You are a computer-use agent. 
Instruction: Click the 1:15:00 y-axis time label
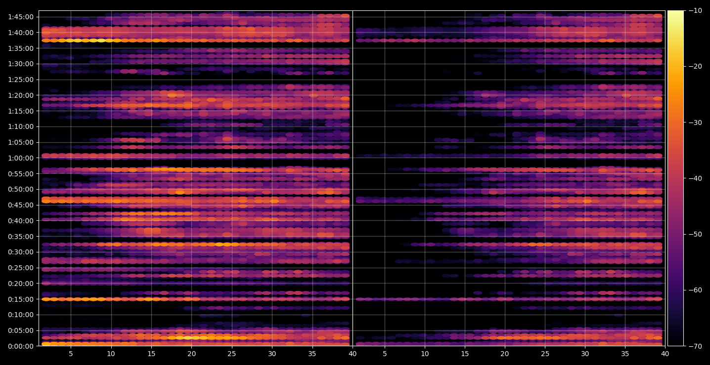pyautogui.click(x=21, y=111)
